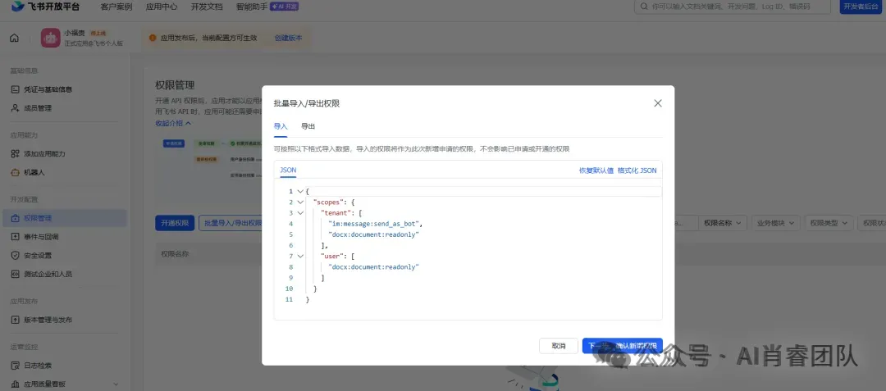The image size is (886, 391).
Task: Click the 权限名称 column header
Action: pos(175,254)
